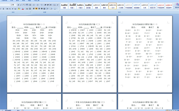
Task: Toggle Align Left
Action: [34, 9]
